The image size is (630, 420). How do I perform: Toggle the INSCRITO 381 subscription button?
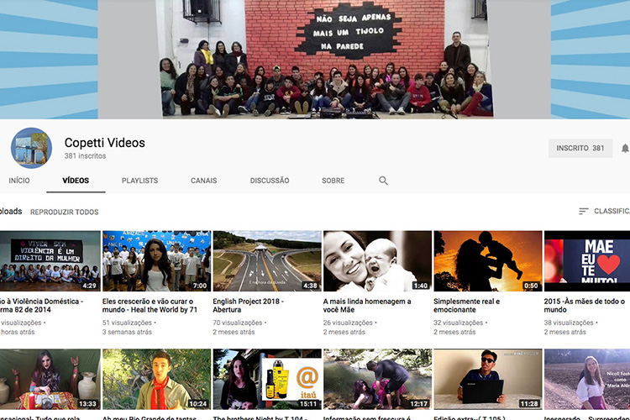(580, 148)
